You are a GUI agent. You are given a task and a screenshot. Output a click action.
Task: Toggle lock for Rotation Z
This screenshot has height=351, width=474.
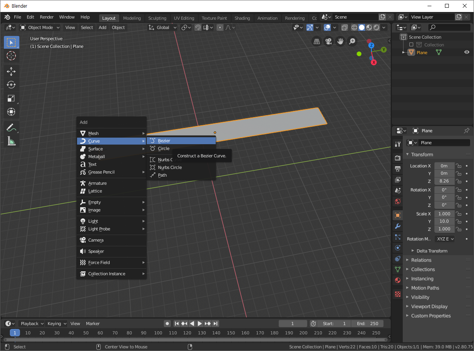[459, 205]
